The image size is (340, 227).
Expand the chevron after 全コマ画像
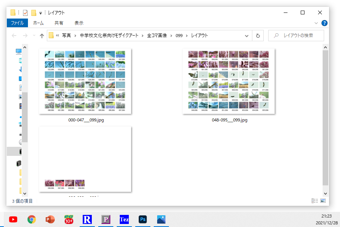click(171, 36)
